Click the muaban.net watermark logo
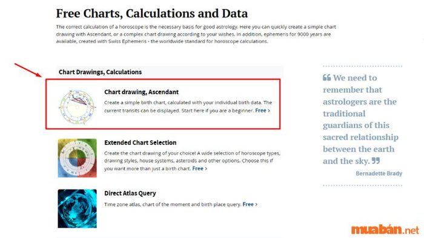This screenshot has width=424, height=238. (385, 230)
